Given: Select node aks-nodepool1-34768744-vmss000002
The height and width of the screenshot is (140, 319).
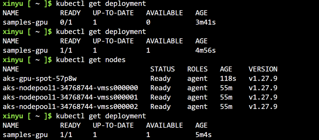Looking at the screenshot, I should [x=70, y=107].
